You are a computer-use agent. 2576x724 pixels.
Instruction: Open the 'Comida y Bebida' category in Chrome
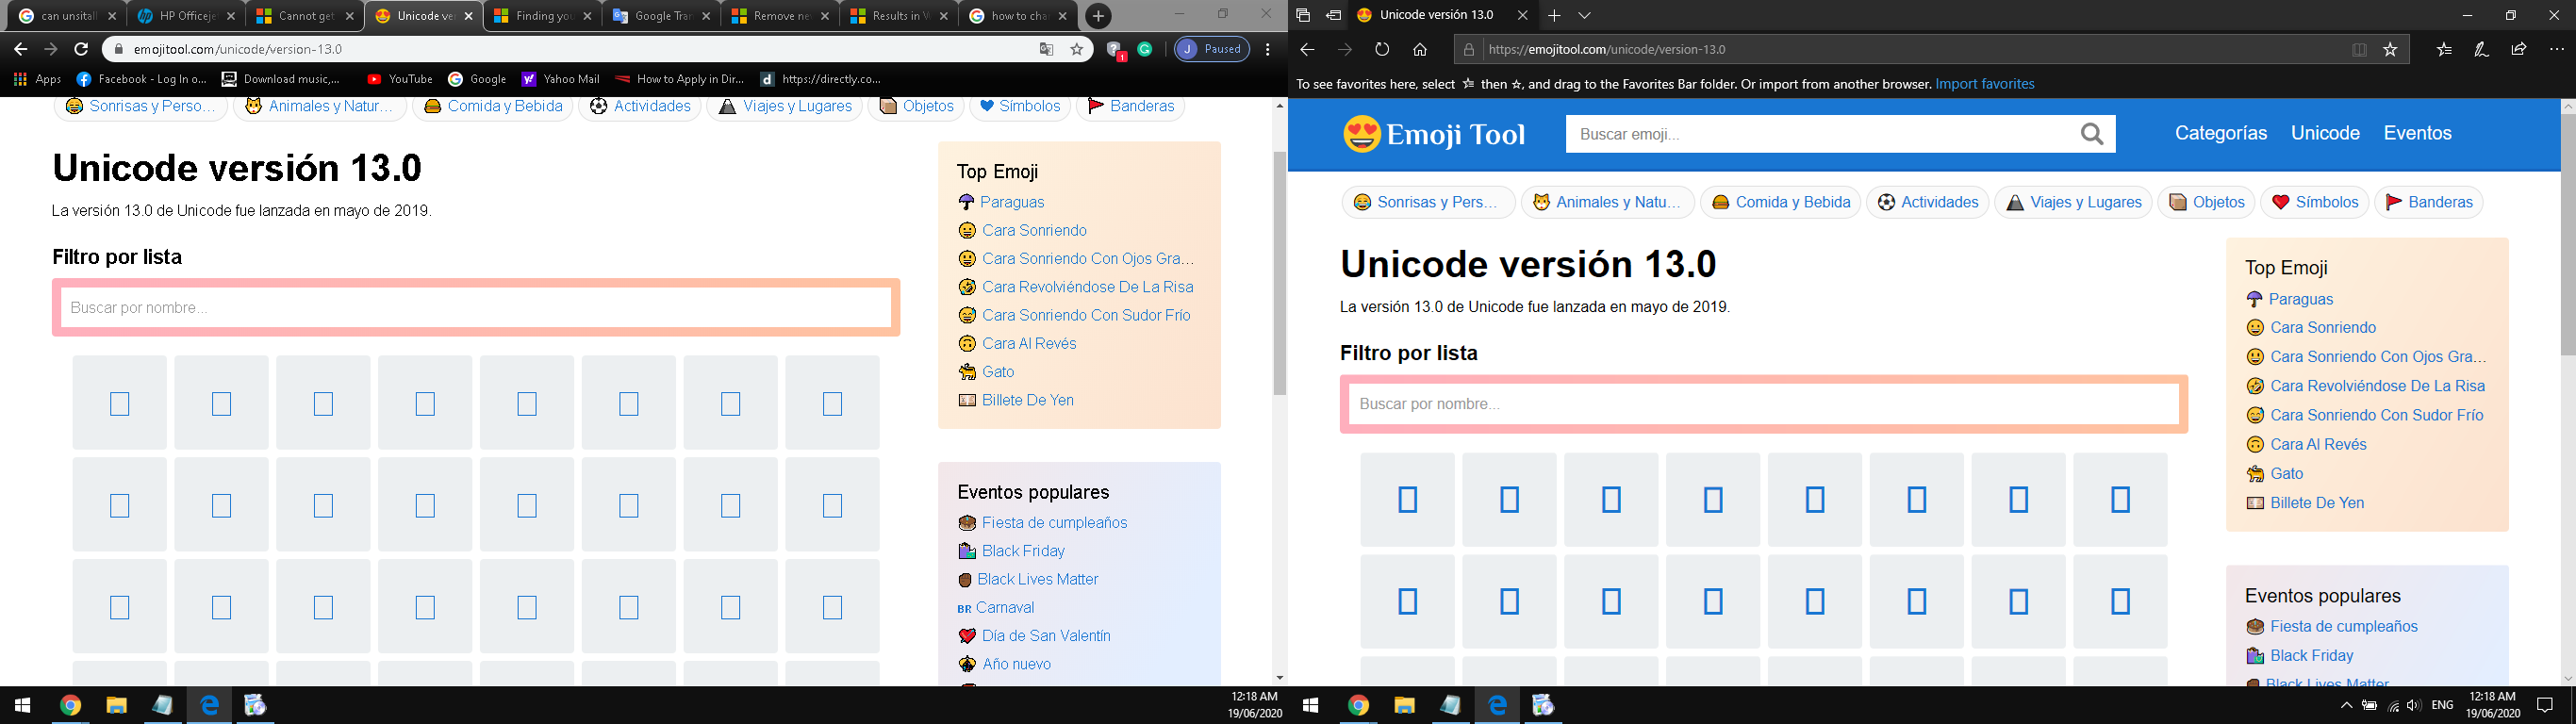click(493, 107)
